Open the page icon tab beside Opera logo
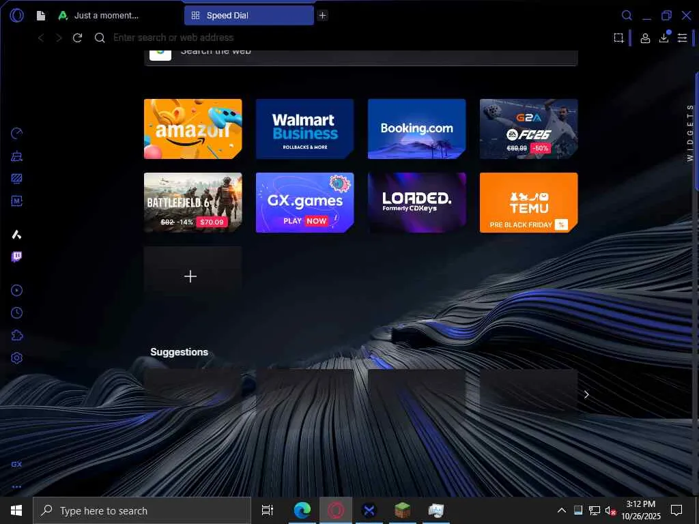This screenshot has width=699, height=524. [41, 16]
